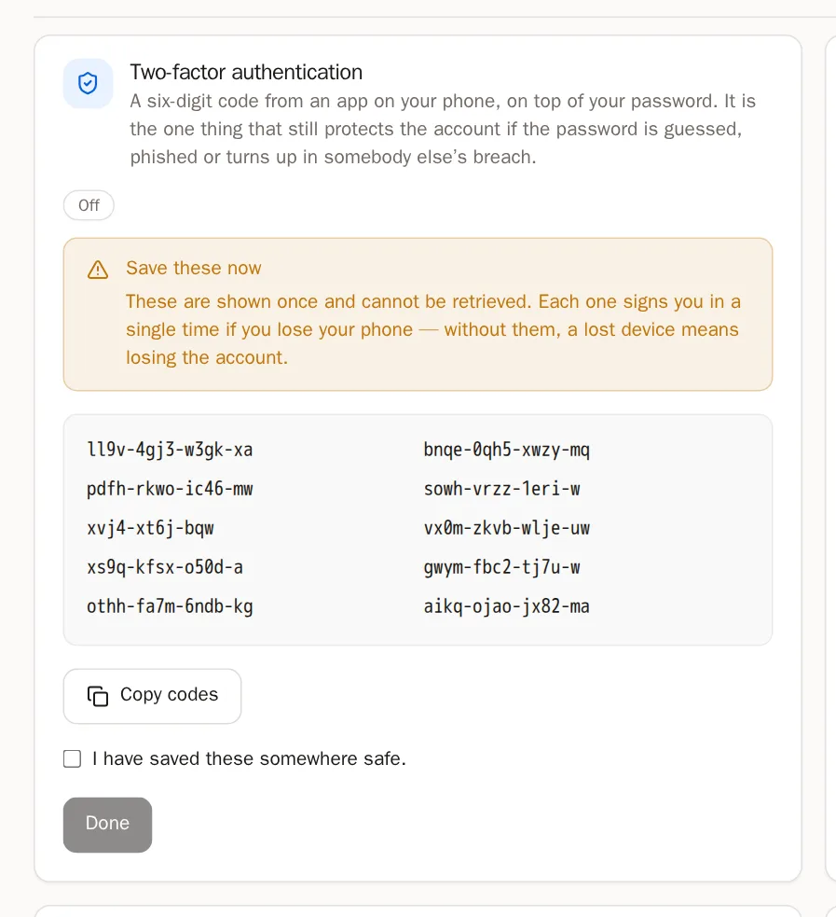Viewport: 836px width, 917px height.
Task: Click the Save these now warning title
Action: click(193, 268)
